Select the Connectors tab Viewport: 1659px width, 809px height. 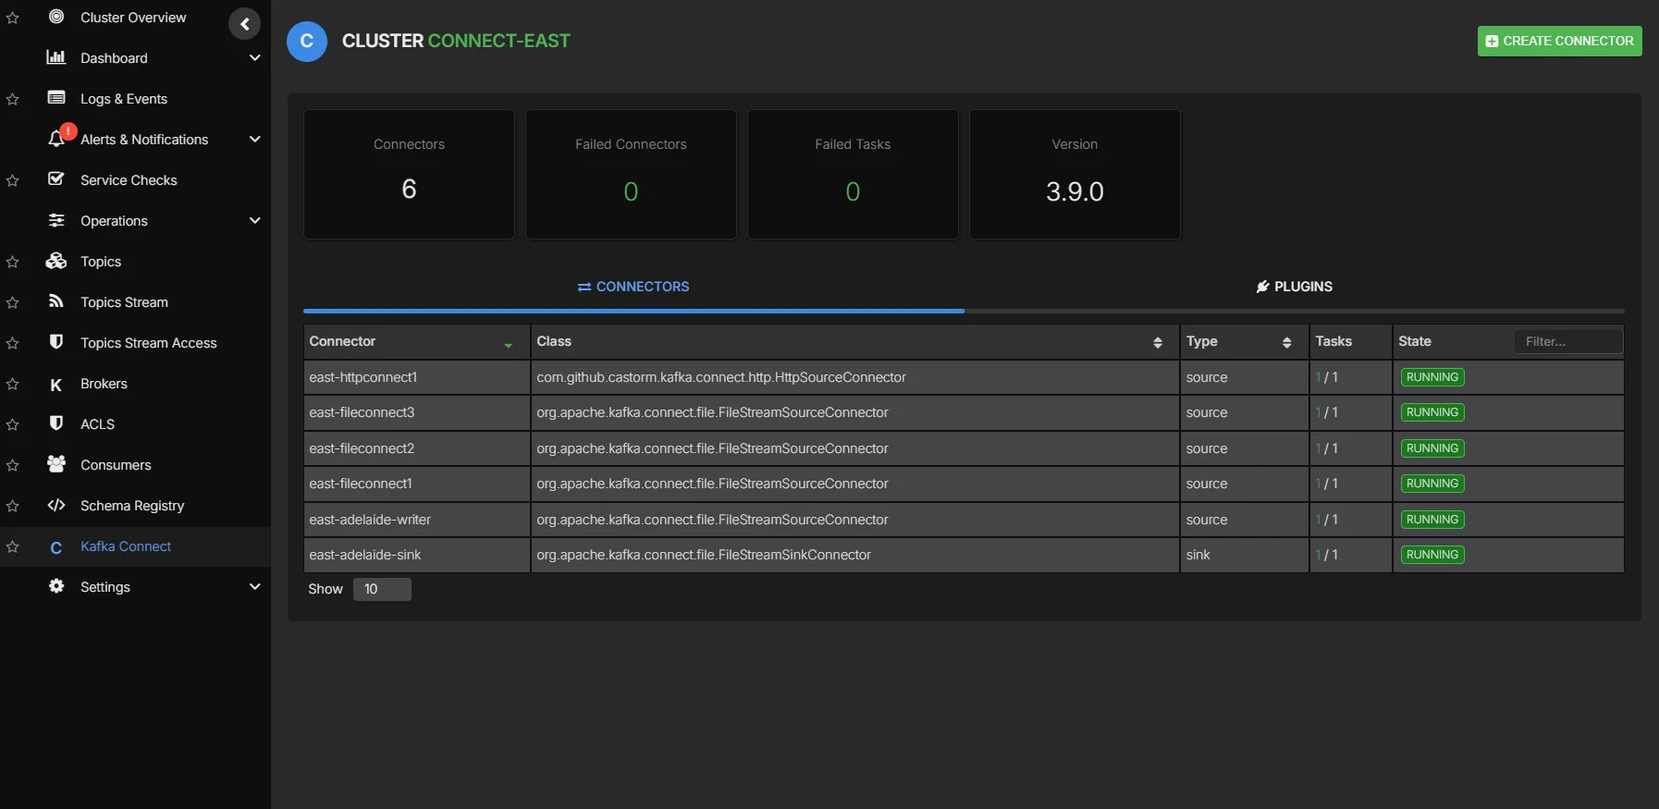pos(633,287)
